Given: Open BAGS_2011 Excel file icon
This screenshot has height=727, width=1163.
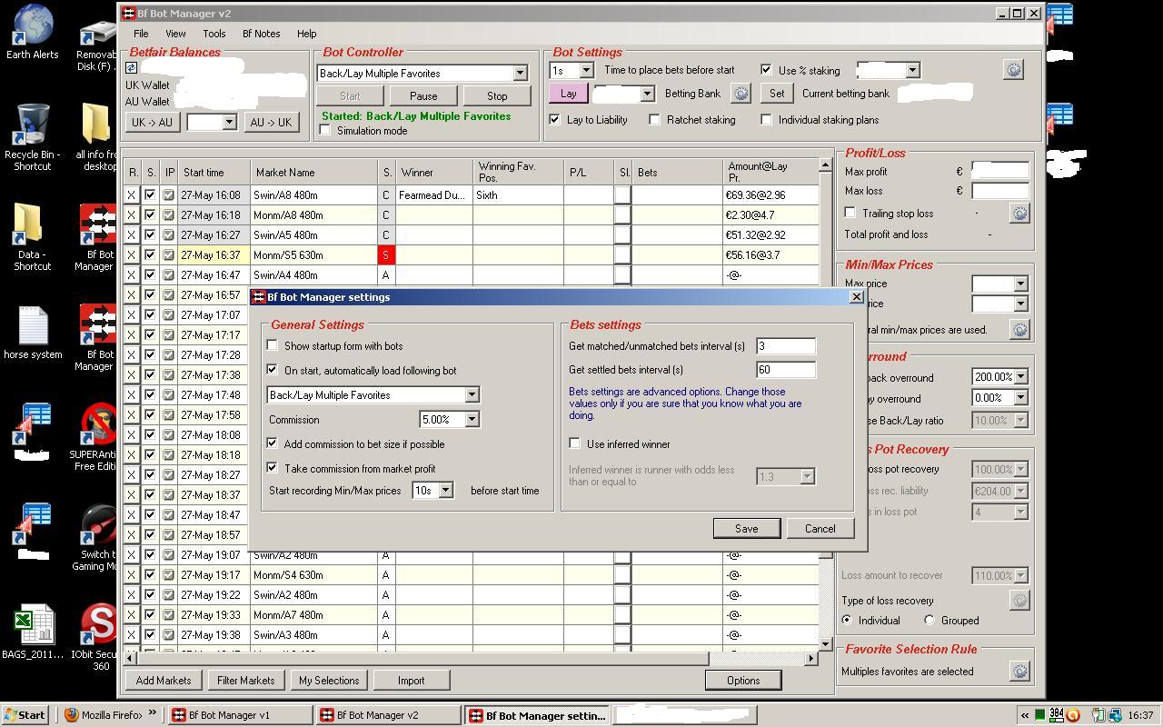Looking at the screenshot, I should click(x=33, y=632).
